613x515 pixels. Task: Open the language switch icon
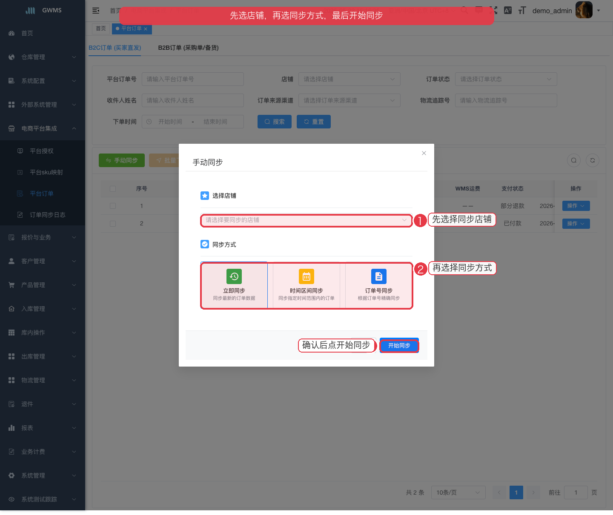pos(507,10)
